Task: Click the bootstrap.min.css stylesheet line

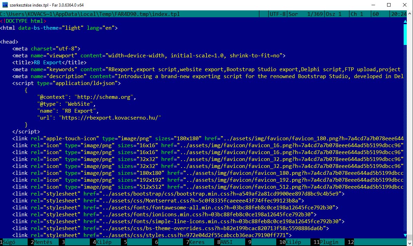Action: [178, 194]
